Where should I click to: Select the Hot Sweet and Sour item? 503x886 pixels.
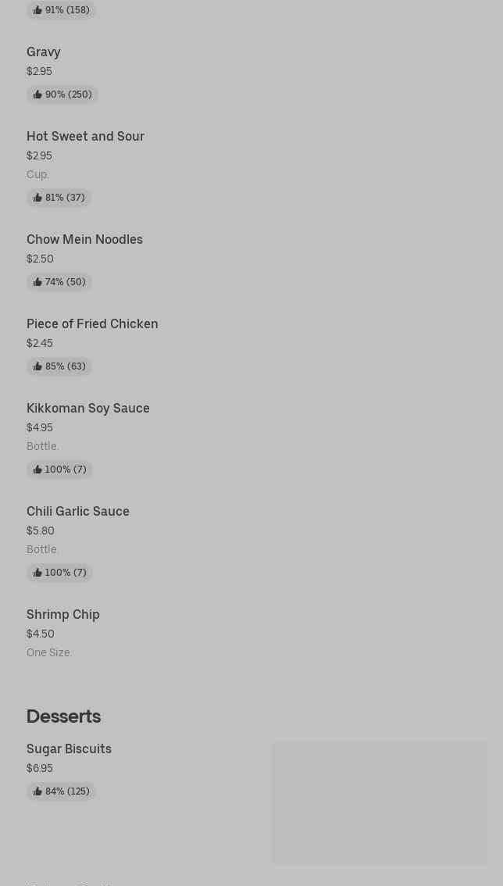coord(85,136)
